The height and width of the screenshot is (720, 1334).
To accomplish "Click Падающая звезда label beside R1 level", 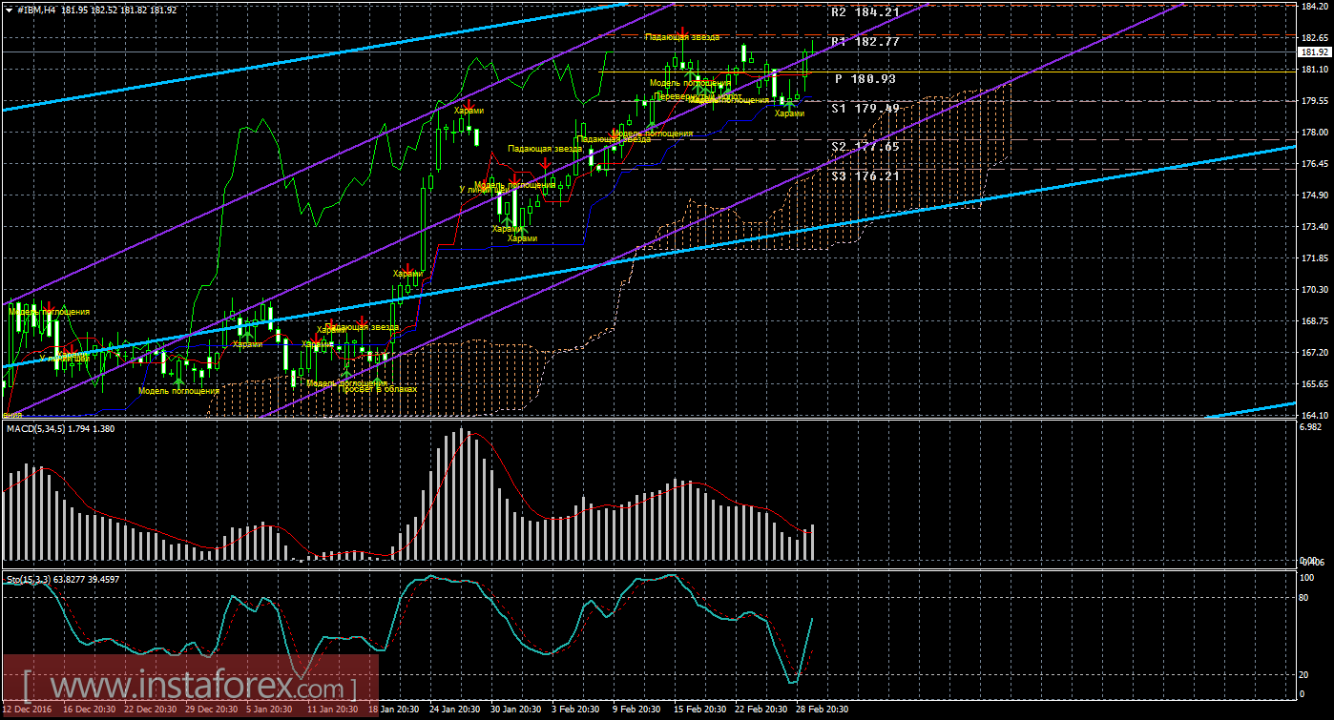I will tap(682, 36).
